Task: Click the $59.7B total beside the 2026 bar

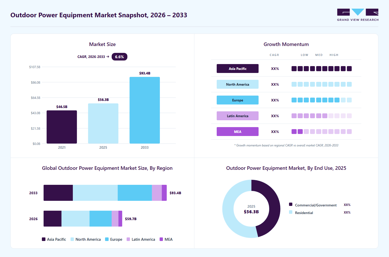Action: (131, 219)
